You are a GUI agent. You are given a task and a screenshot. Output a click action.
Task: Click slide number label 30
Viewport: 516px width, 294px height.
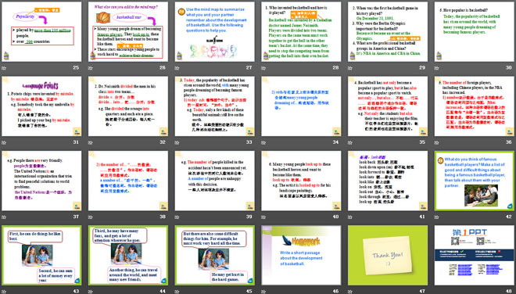(509, 67)
